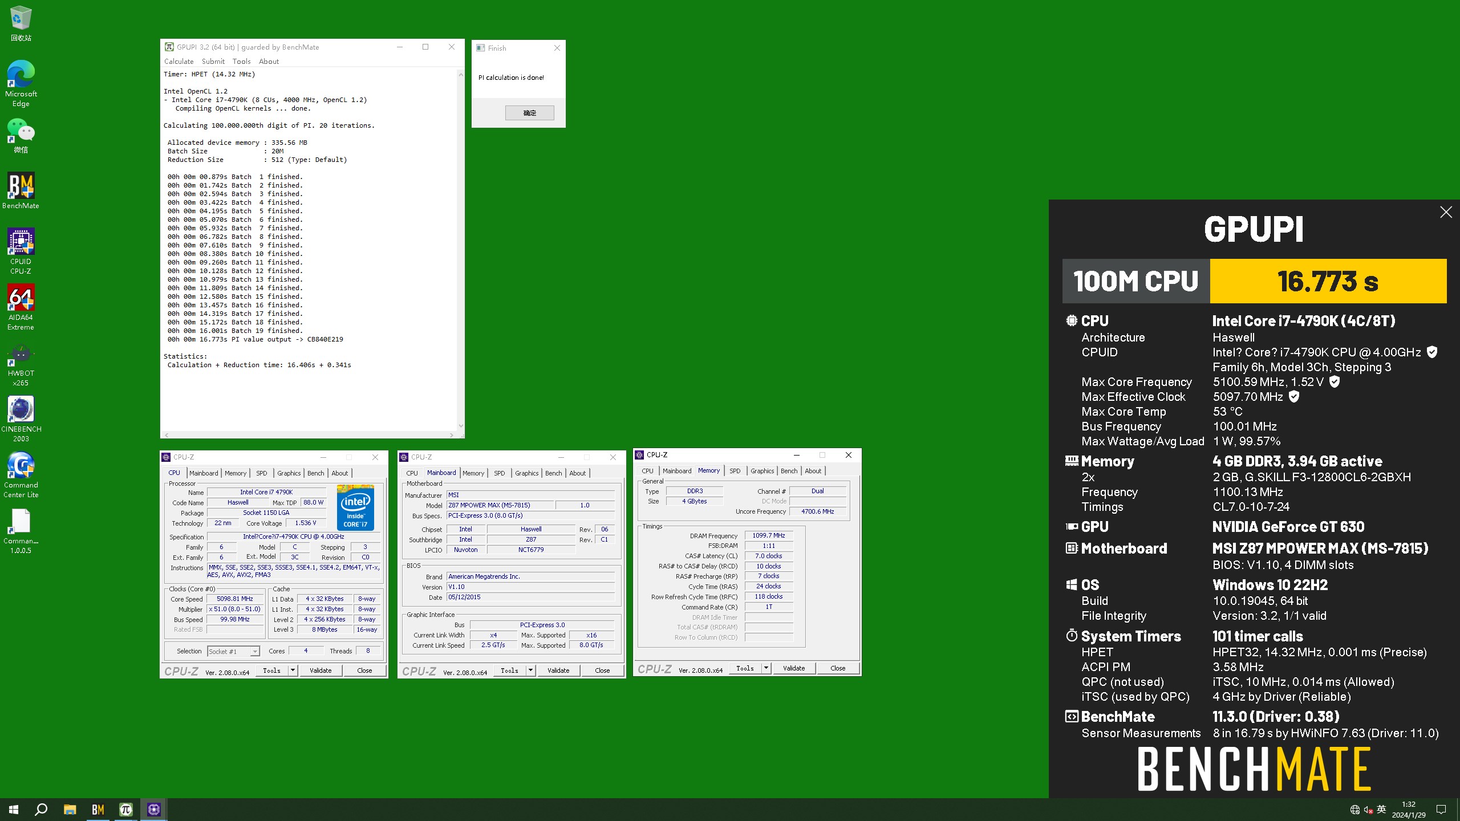
Task: Launch CPUID CPU-Z desktop shortcut
Action: click(21, 251)
